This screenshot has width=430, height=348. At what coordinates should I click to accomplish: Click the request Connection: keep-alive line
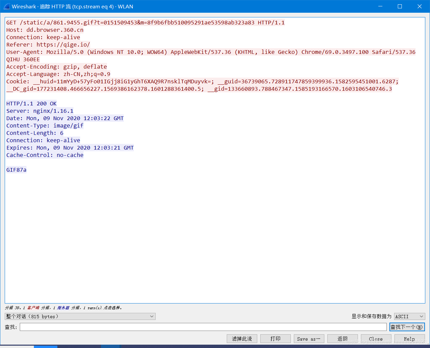coord(43,37)
